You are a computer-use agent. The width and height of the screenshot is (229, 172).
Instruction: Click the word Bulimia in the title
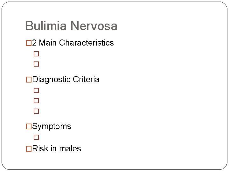click(x=46, y=26)
